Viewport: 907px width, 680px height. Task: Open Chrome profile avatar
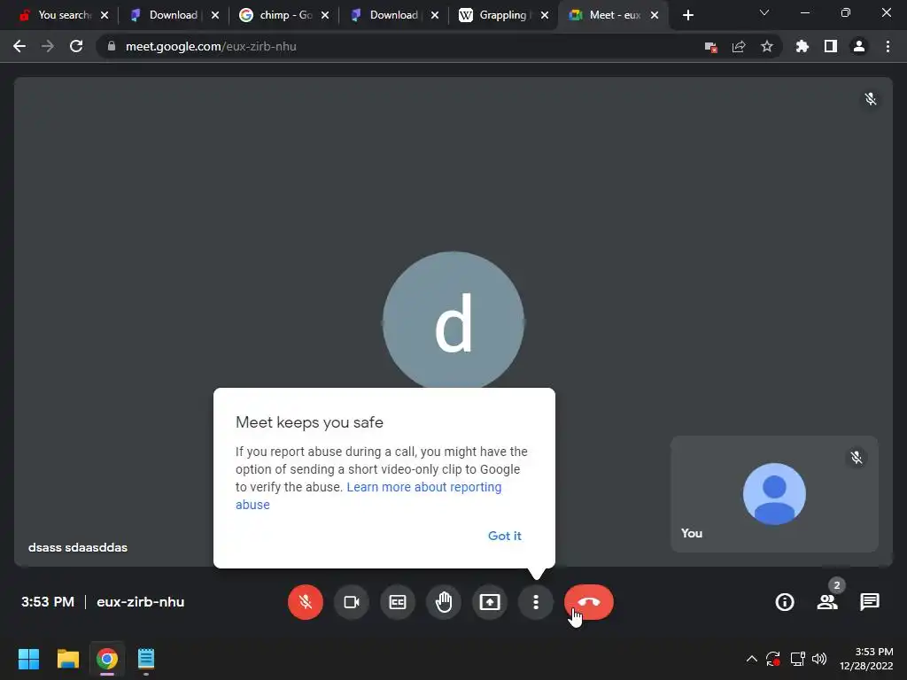[x=859, y=46]
